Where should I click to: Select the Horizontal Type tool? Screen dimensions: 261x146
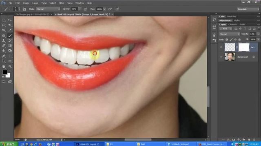pos(10,56)
